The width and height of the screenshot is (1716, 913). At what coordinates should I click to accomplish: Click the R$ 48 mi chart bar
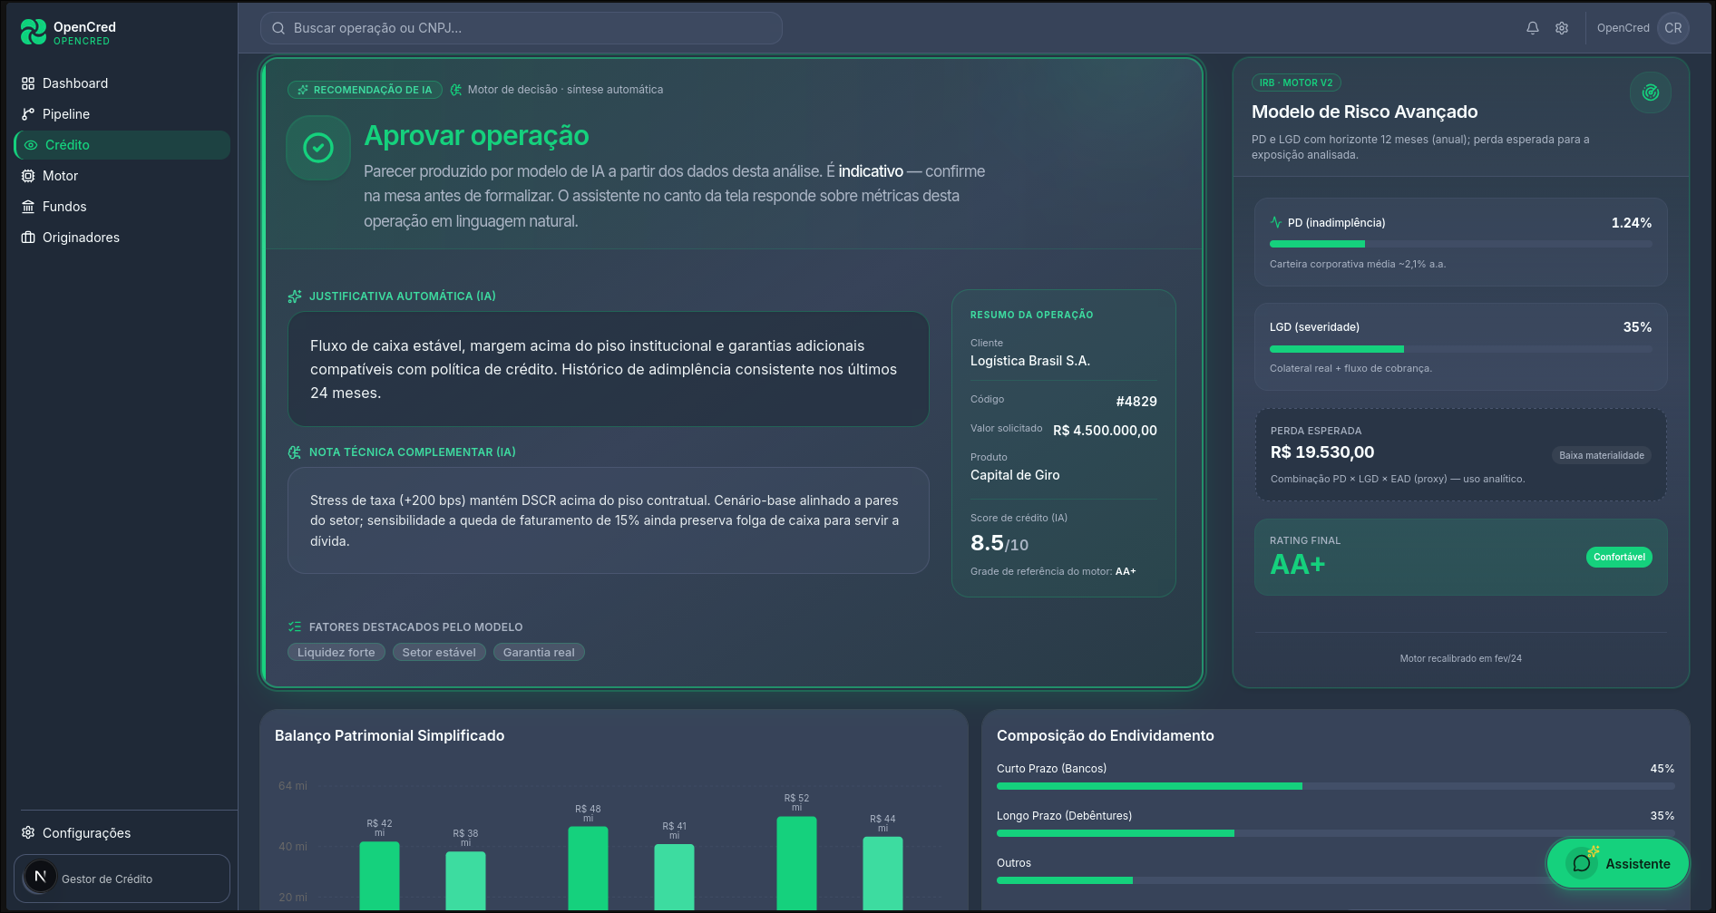coord(588,869)
